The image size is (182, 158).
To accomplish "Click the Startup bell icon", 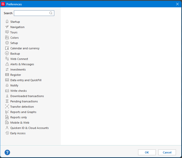I will click(7, 22).
